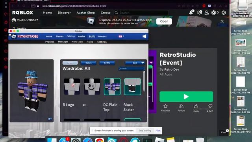Image resolution: width=252 pixels, height=142 pixels.
Task: Close the desktop app banner
Action: click(x=222, y=21)
